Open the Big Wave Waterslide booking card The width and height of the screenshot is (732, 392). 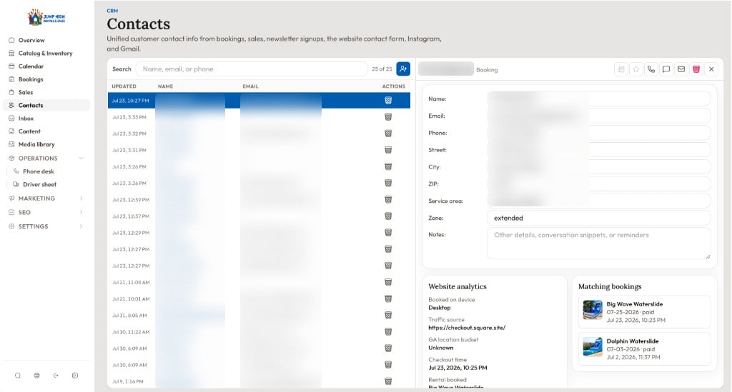(x=644, y=312)
